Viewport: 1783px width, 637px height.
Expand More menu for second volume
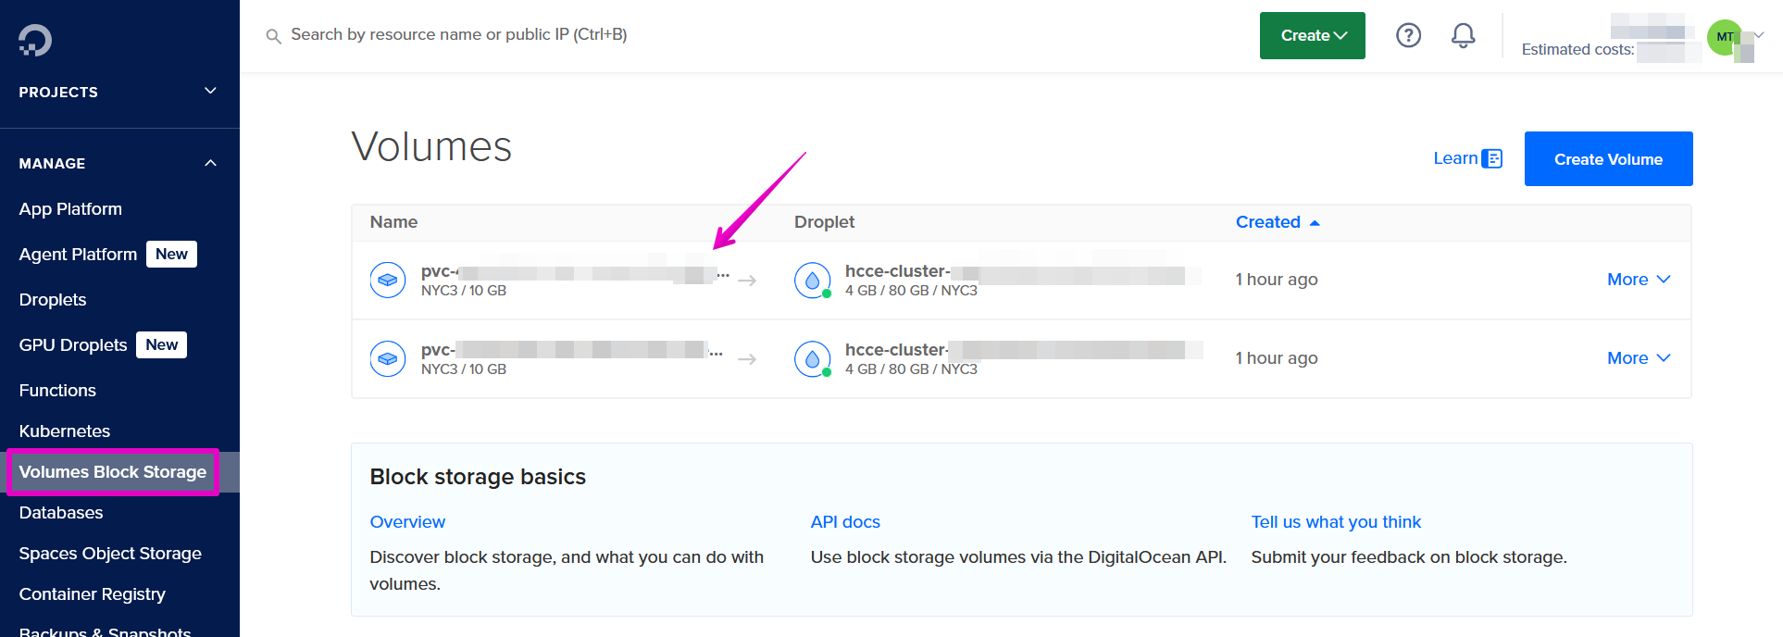1638,358
